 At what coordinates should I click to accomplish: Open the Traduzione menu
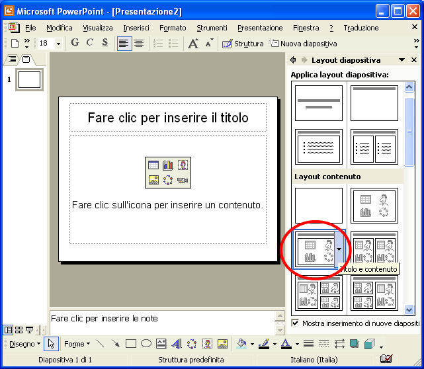tap(361, 28)
